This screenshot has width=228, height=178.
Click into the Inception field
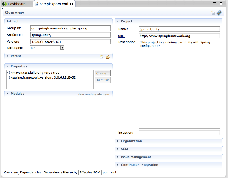pos(179,133)
